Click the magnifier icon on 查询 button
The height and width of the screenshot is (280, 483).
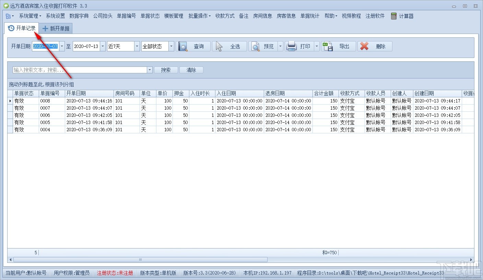(x=183, y=46)
